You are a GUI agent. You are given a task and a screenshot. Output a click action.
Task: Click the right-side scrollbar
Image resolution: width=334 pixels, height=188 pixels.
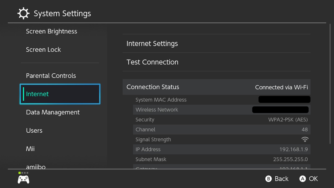(x=330, y=84)
